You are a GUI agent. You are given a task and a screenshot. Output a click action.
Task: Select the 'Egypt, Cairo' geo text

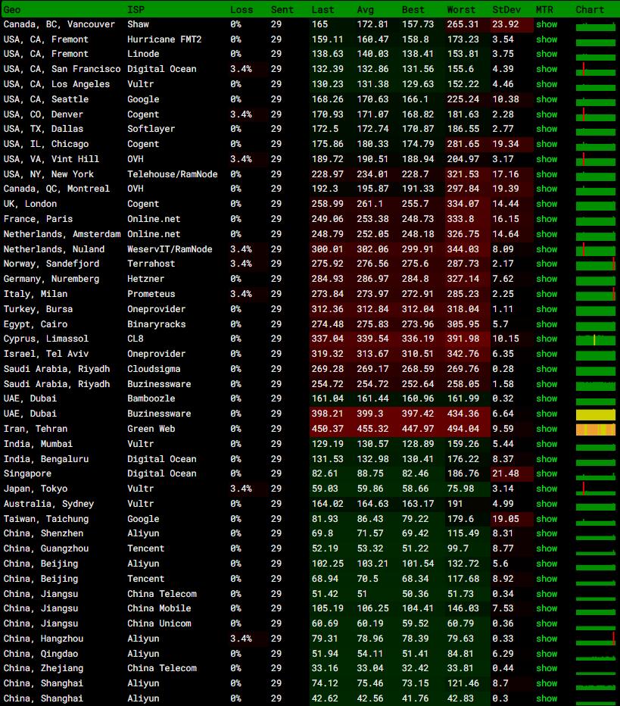point(36,324)
